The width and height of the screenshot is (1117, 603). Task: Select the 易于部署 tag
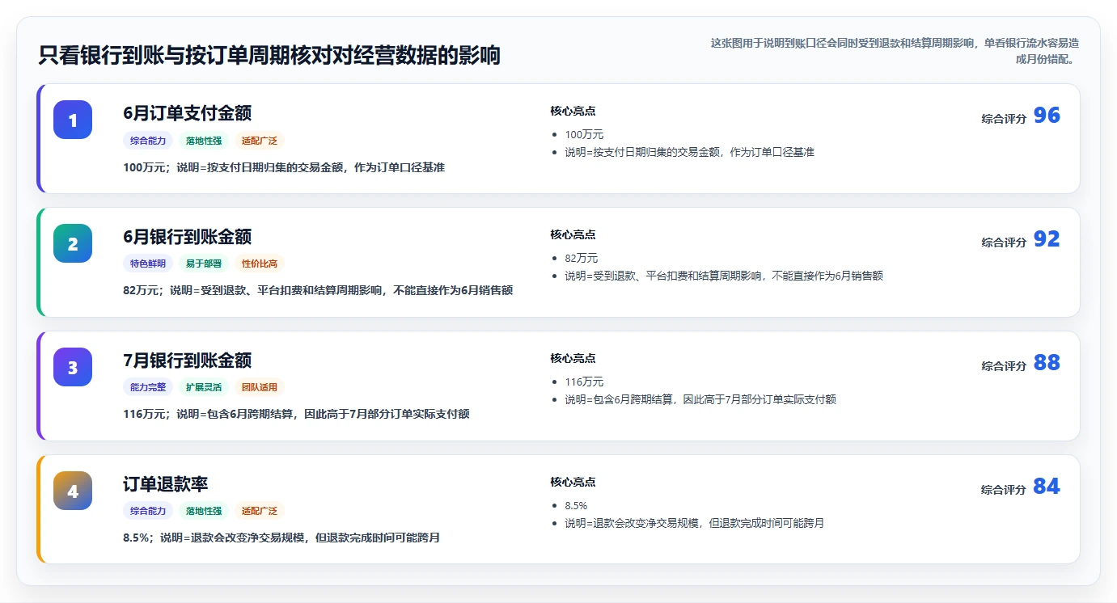(x=204, y=264)
